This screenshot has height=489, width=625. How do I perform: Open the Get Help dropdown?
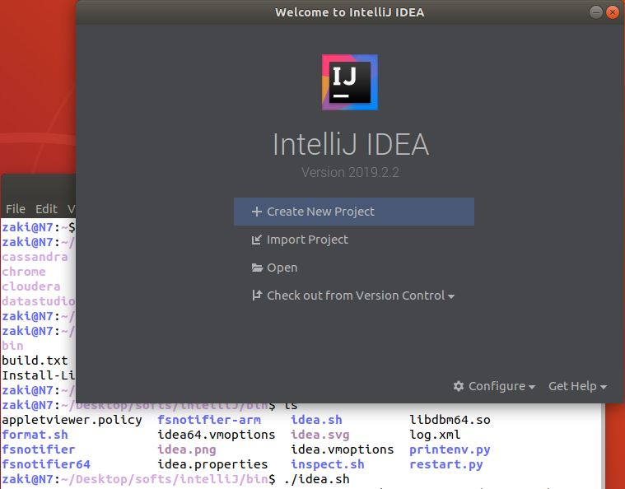(x=577, y=386)
